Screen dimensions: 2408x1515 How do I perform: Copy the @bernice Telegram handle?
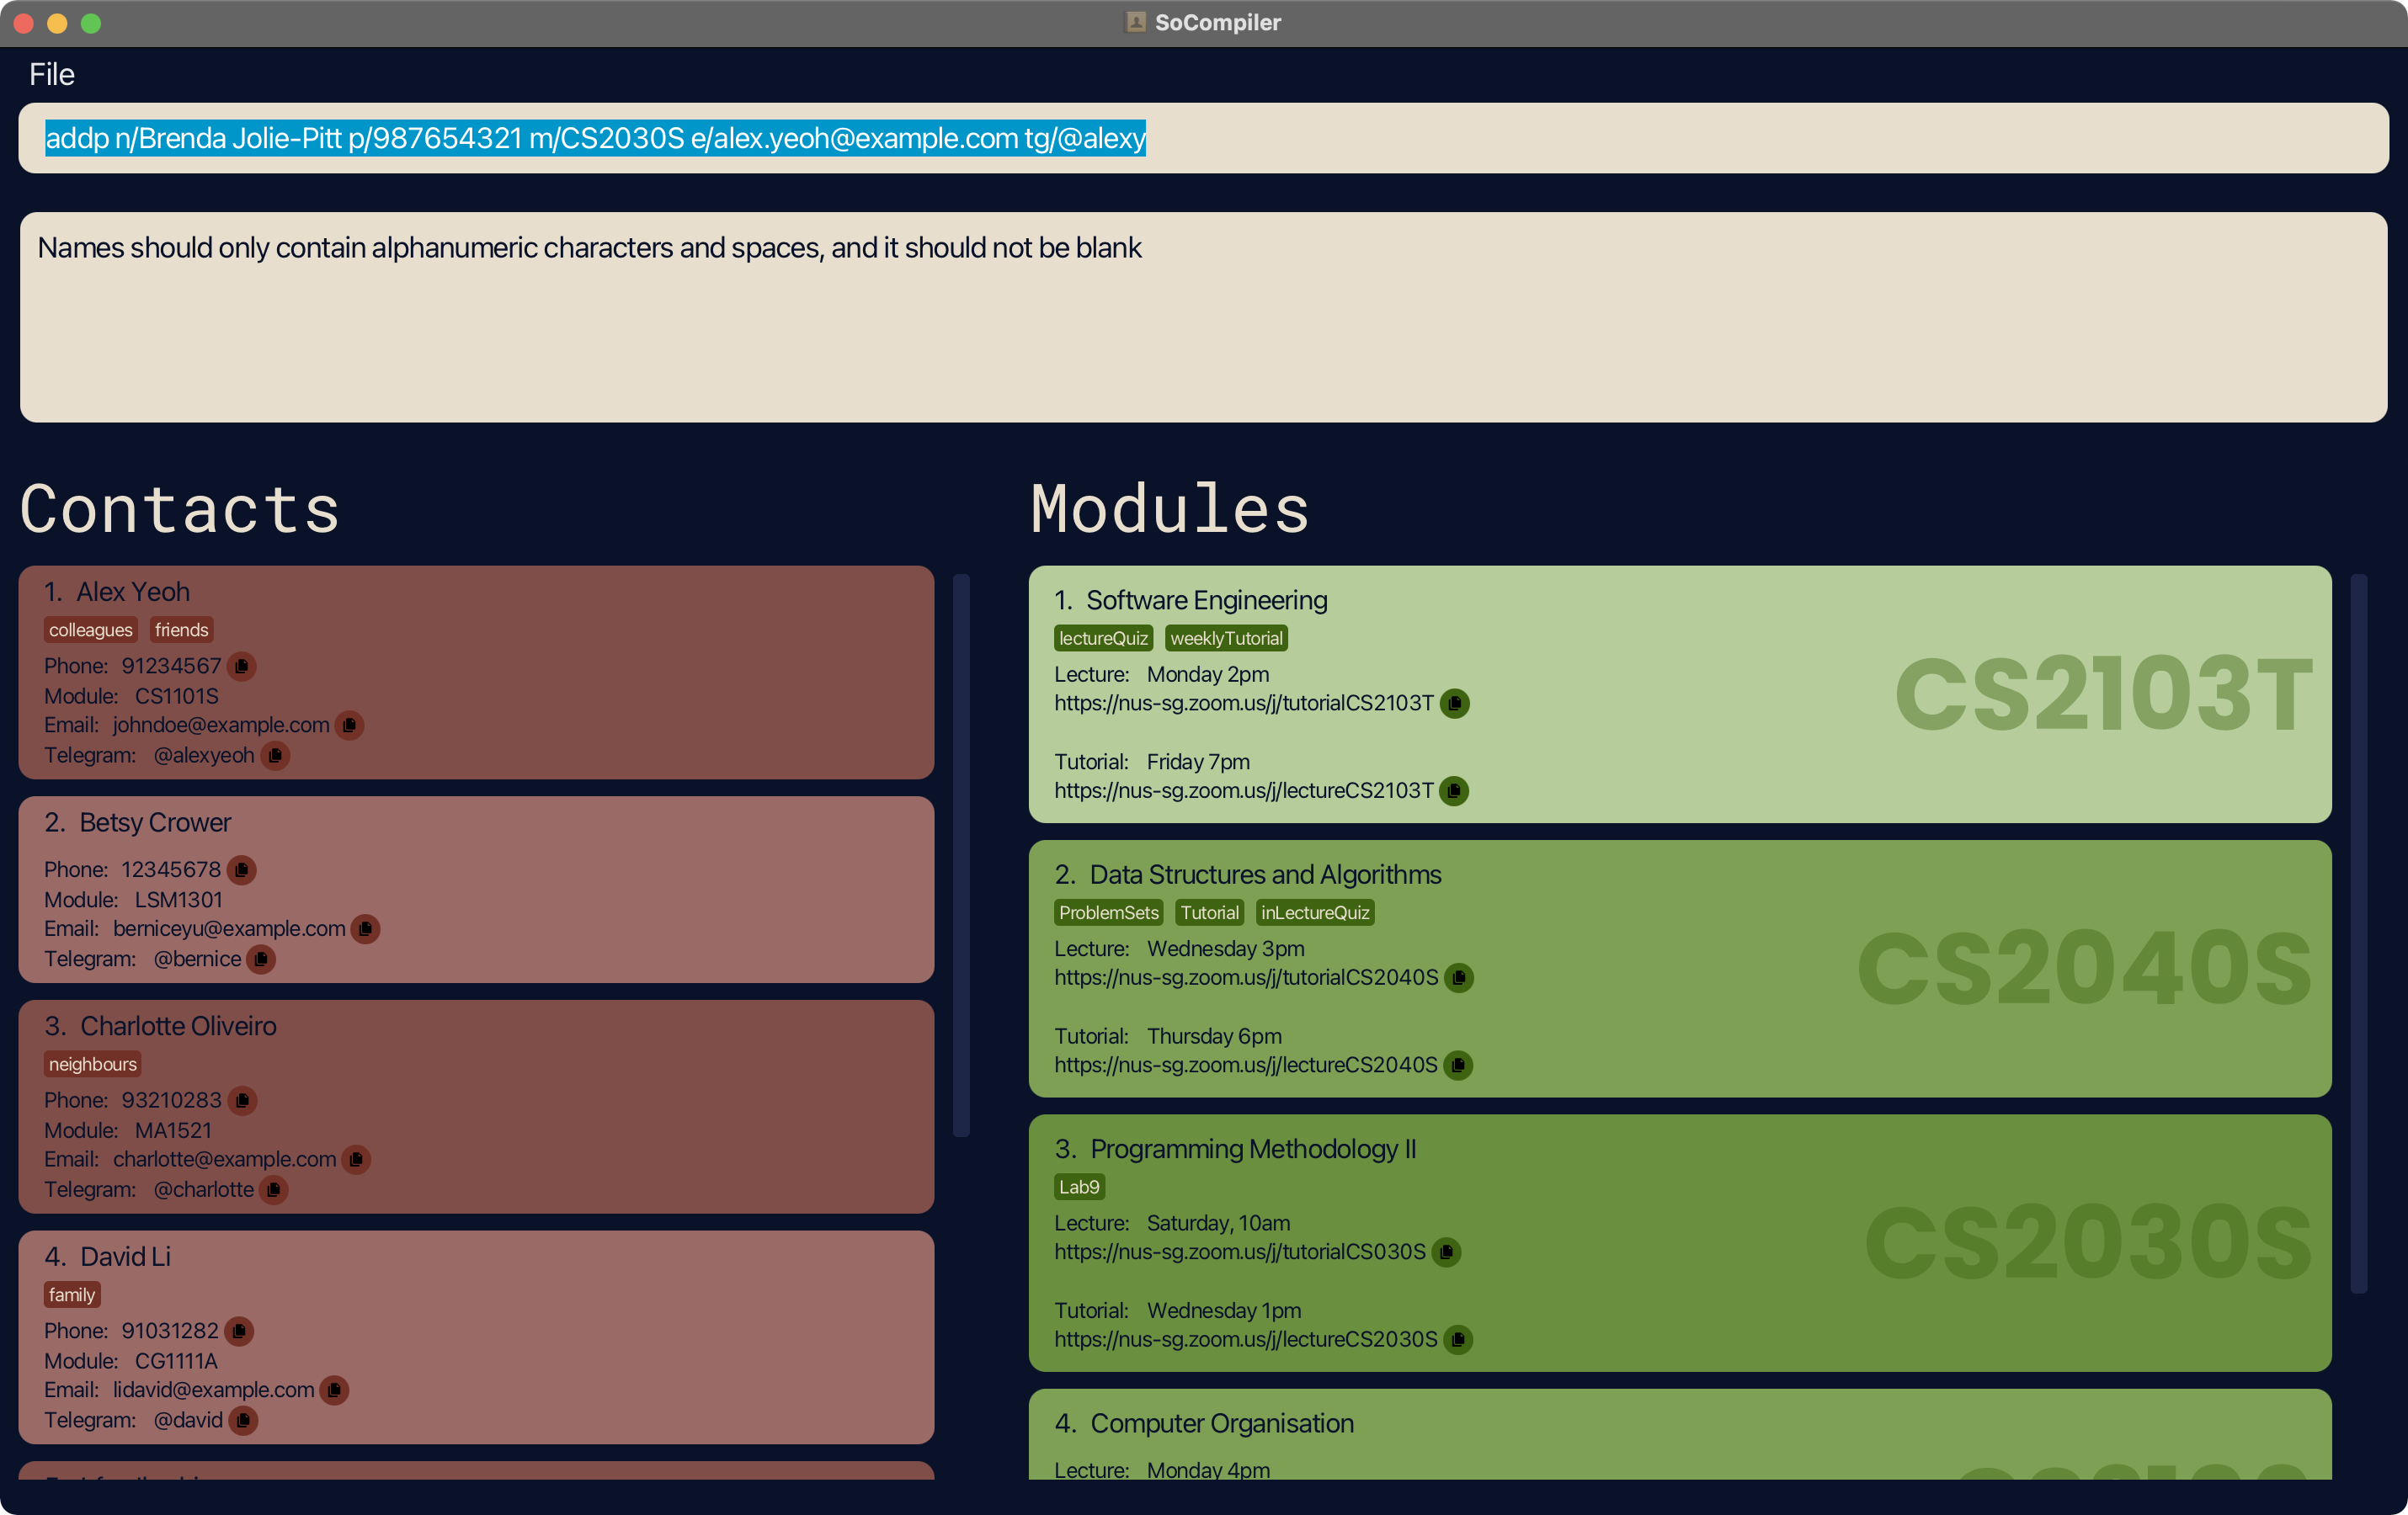pyautogui.click(x=261, y=959)
